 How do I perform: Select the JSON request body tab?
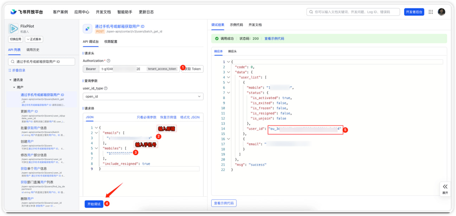[89, 117]
